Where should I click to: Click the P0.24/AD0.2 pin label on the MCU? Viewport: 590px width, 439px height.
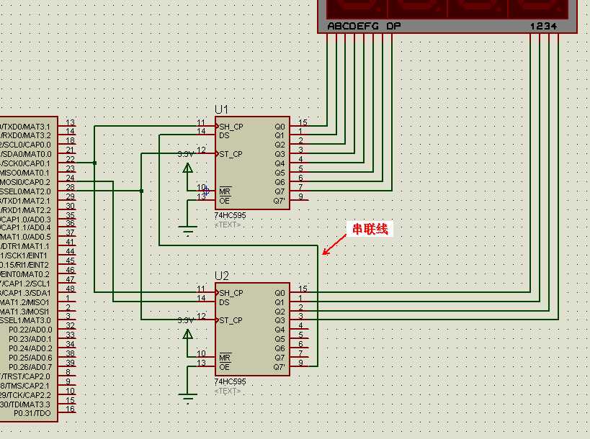tap(30, 348)
